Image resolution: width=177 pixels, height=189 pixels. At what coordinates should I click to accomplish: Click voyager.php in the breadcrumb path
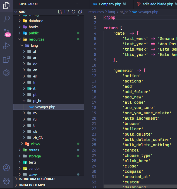pos(148,12)
